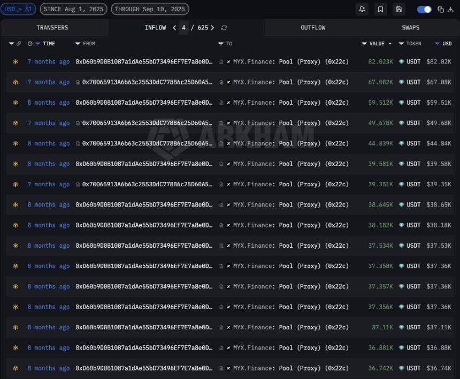Screen dimensions: 460x379
Task: Click the link icon in header
Action: click(19, 44)
